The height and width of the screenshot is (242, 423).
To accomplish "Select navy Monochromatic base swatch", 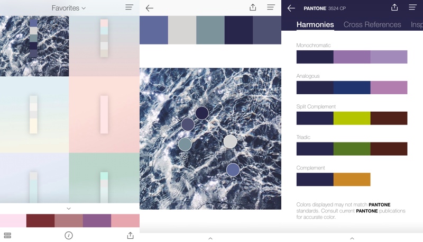I will tap(315, 57).
